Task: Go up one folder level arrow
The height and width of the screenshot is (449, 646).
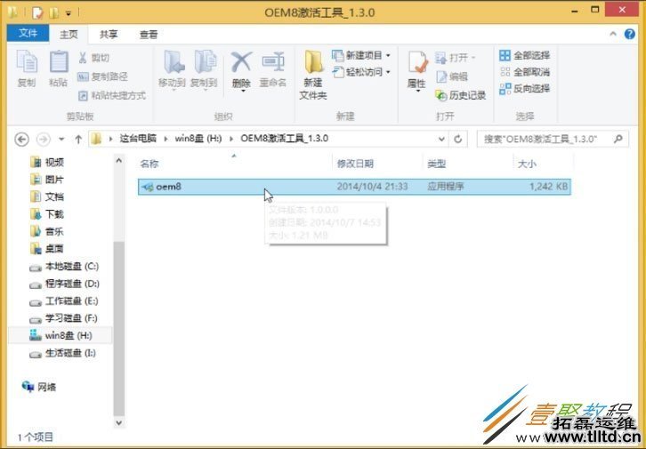Action: pyautogui.click(x=78, y=139)
